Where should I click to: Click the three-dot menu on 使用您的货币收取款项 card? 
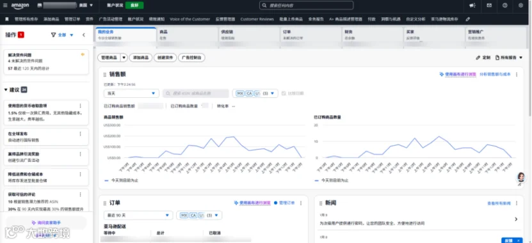tap(81, 106)
